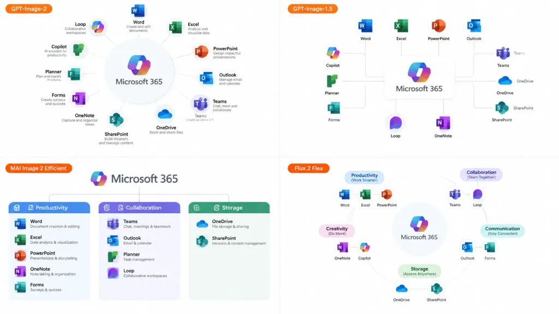Select the purple Collaboration column header
559x314 pixels.
click(139, 208)
